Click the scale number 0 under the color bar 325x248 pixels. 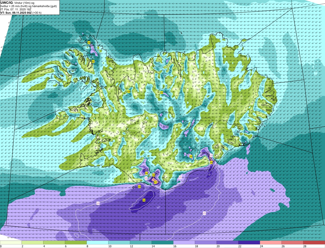tap(1, 246)
